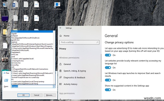Toggle locally relevant content by language list
This screenshot has height=101, width=164.
pyautogui.click(x=108, y=68)
